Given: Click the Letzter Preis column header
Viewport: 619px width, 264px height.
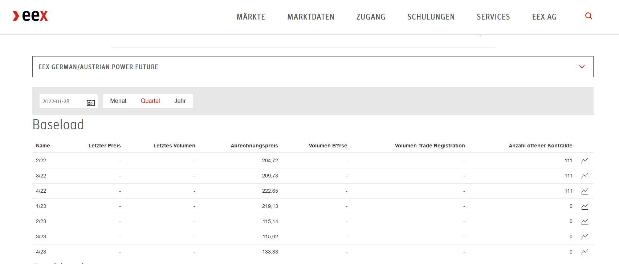Looking at the screenshot, I should point(105,146).
